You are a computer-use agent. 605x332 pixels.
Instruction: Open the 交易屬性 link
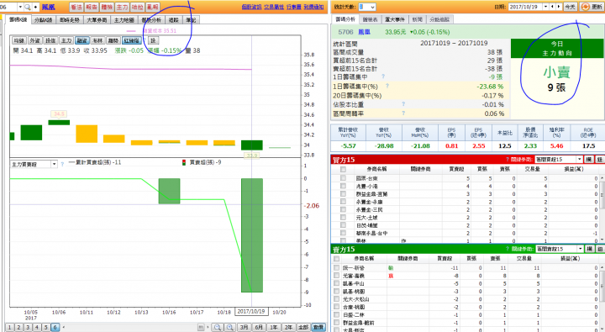[x=274, y=7]
